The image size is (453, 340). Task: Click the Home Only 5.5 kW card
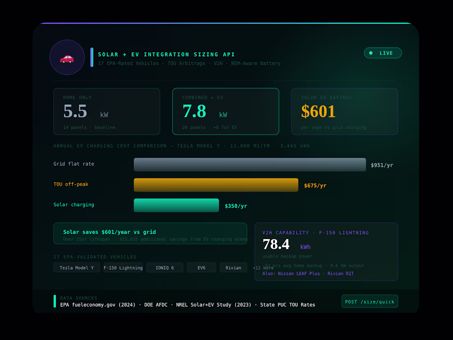pyautogui.click(x=107, y=111)
